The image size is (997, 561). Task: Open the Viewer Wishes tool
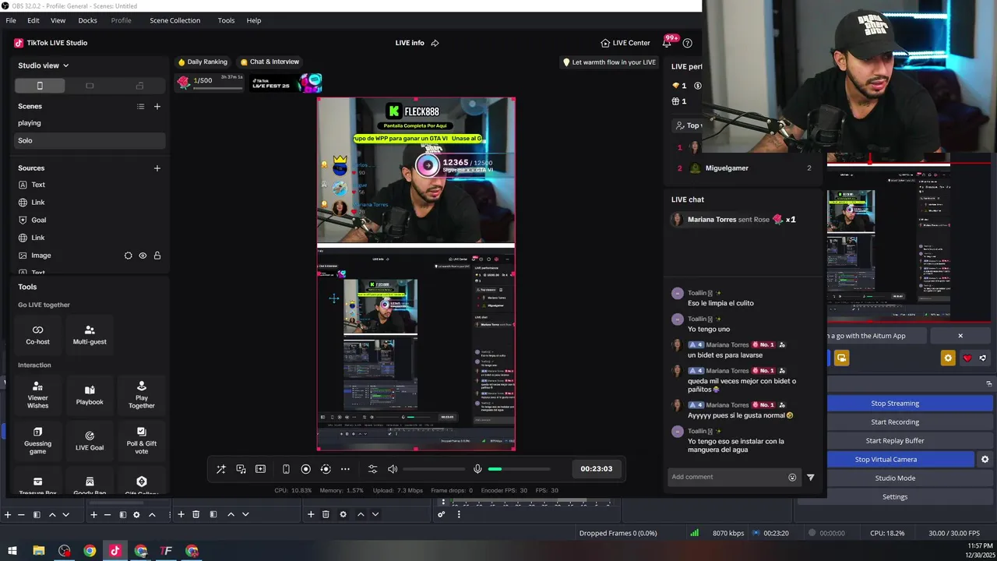(x=37, y=395)
